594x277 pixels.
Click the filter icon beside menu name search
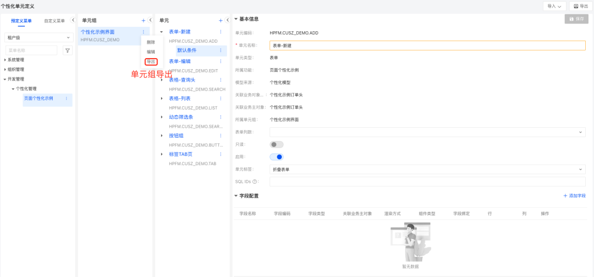pos(68,50)
